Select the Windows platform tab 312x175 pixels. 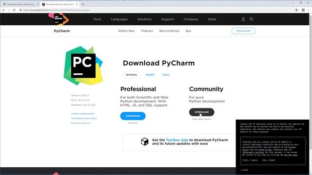pos(131,75)
